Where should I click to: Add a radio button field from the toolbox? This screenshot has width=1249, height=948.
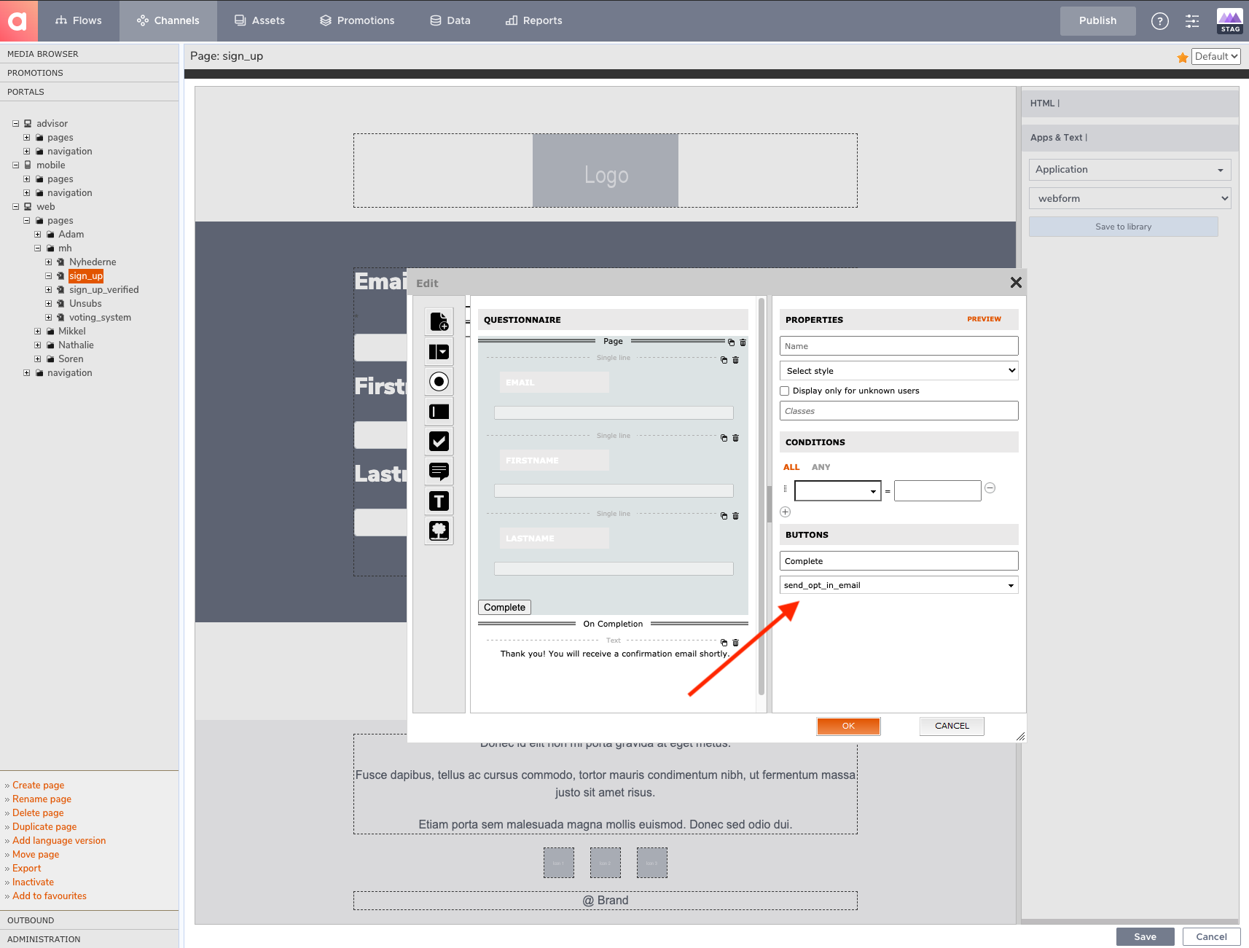[x=439, y=382]
